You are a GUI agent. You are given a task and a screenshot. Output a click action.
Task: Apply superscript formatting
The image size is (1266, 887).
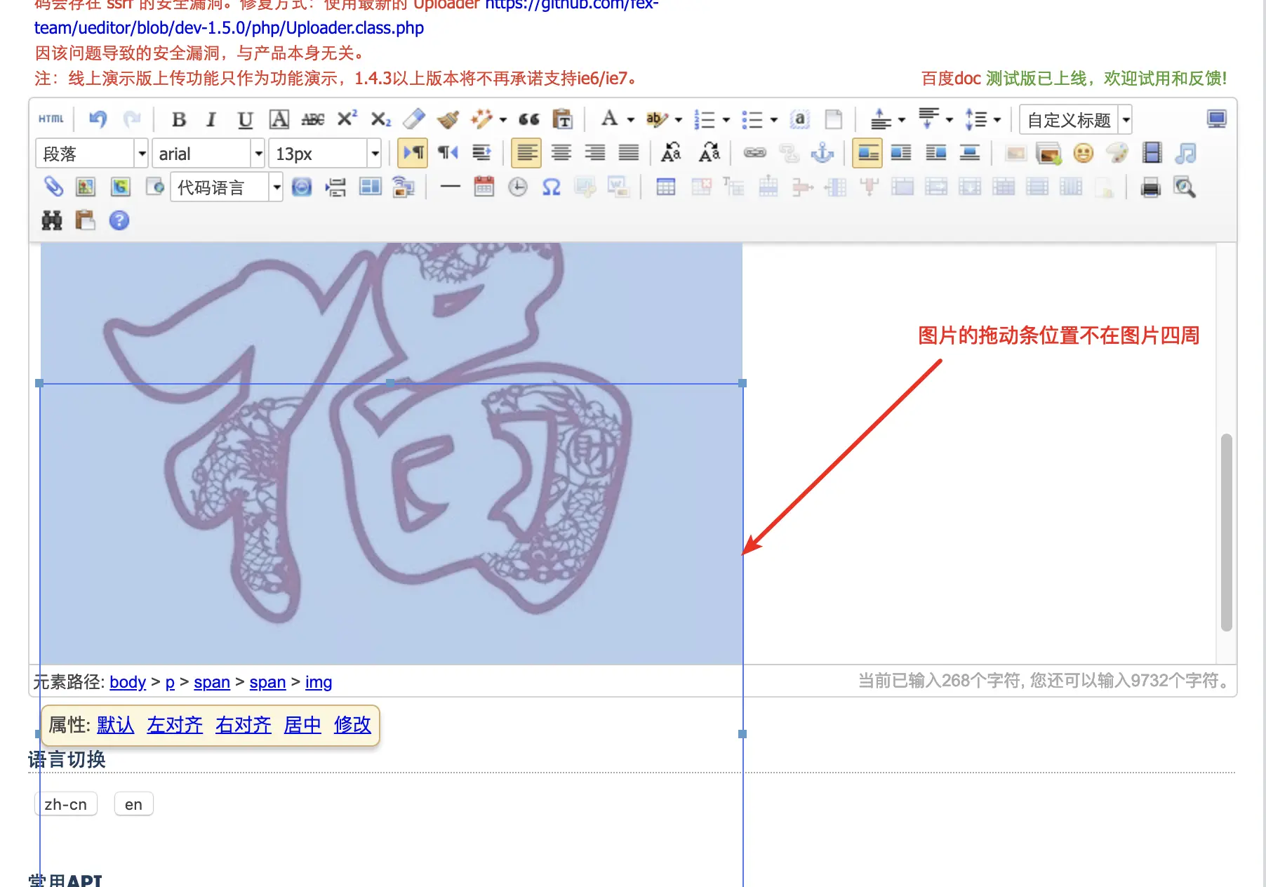pyautogui.click(x=346, y=119)
